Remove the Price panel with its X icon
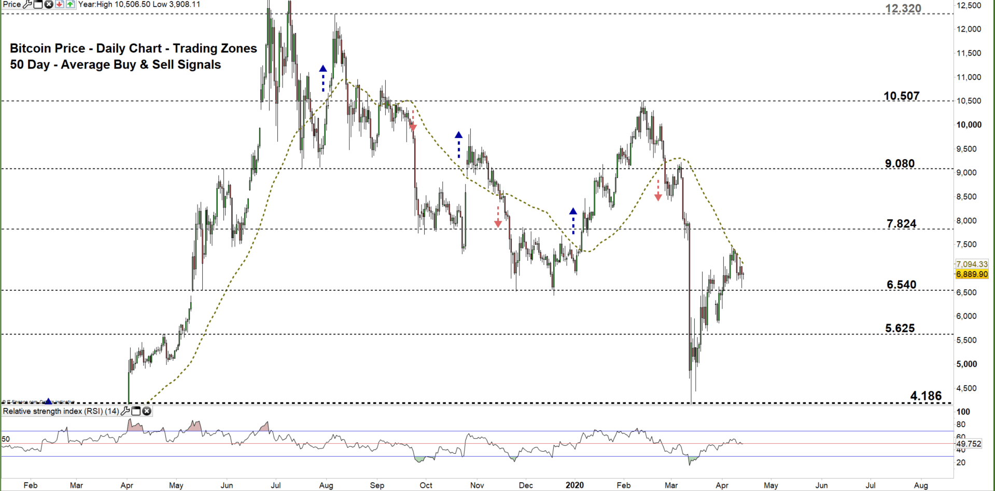This screenshot has height=491, width=995. point(49,5)
